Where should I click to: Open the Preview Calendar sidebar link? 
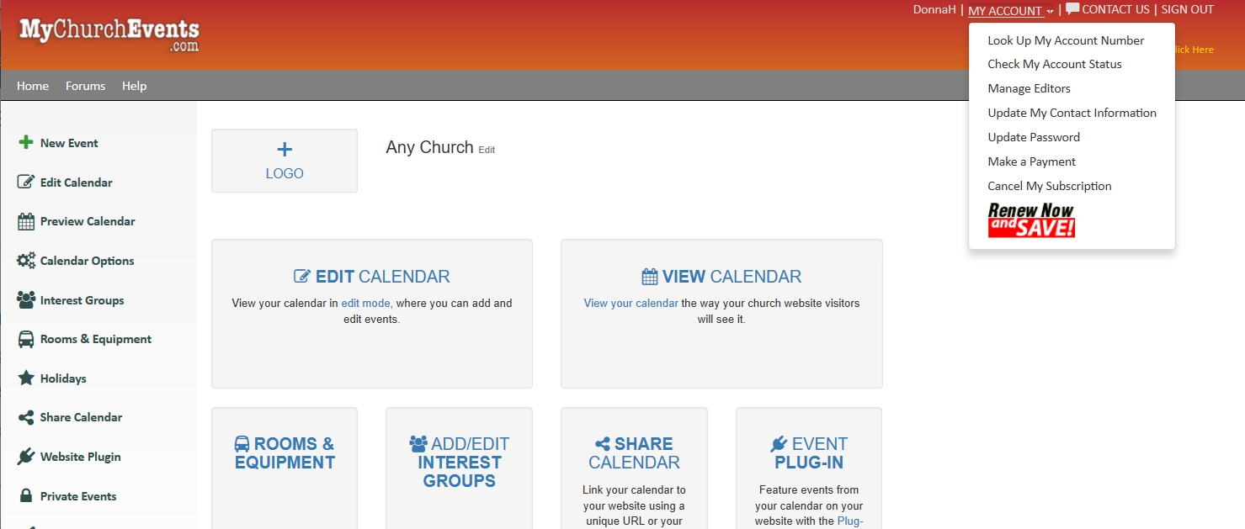point(88,221)
